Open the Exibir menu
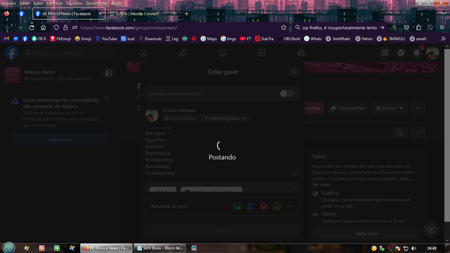The image size is (450, 253). [38, 3]
